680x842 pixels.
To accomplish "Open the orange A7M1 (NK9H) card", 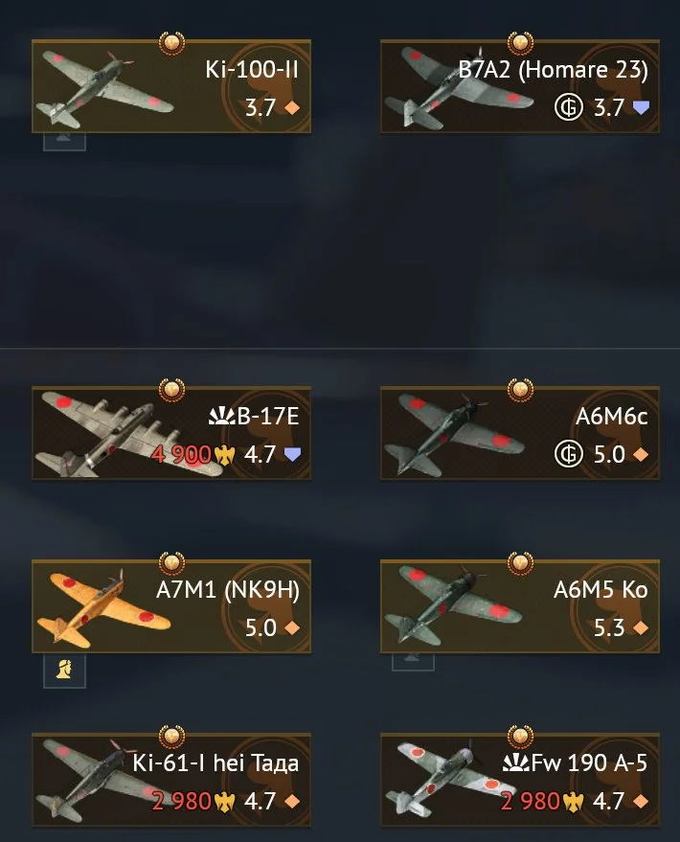I will pyautogui.click(x=171, y=606).
